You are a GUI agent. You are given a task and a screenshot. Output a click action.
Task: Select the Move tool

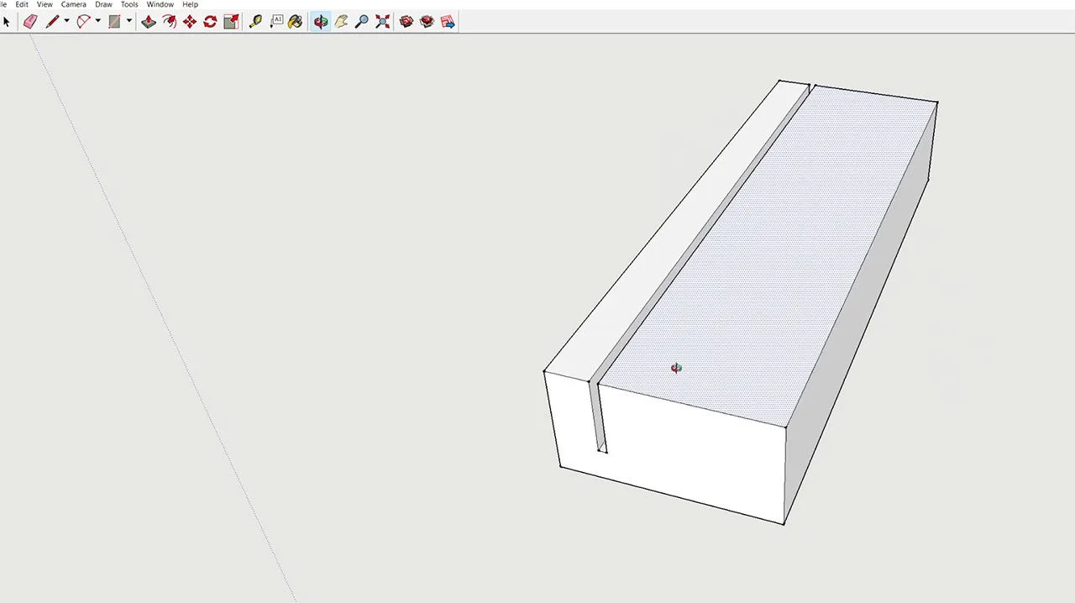tap(190, 22)
